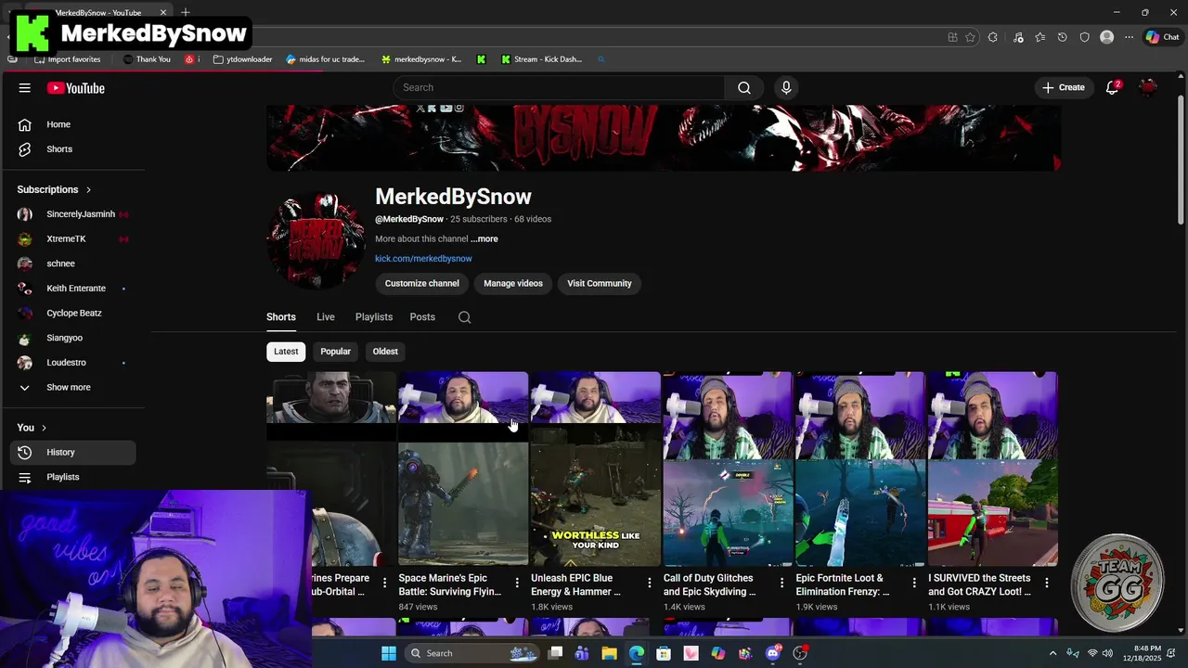Add page to favorites with star icon

tap(970, 37)
